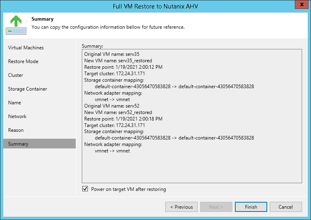Click the green restore arrow wizard icon

(16, 25)
